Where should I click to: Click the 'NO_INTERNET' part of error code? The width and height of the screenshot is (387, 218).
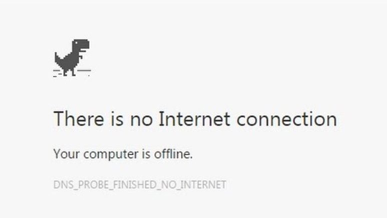(x=193, y=185)
